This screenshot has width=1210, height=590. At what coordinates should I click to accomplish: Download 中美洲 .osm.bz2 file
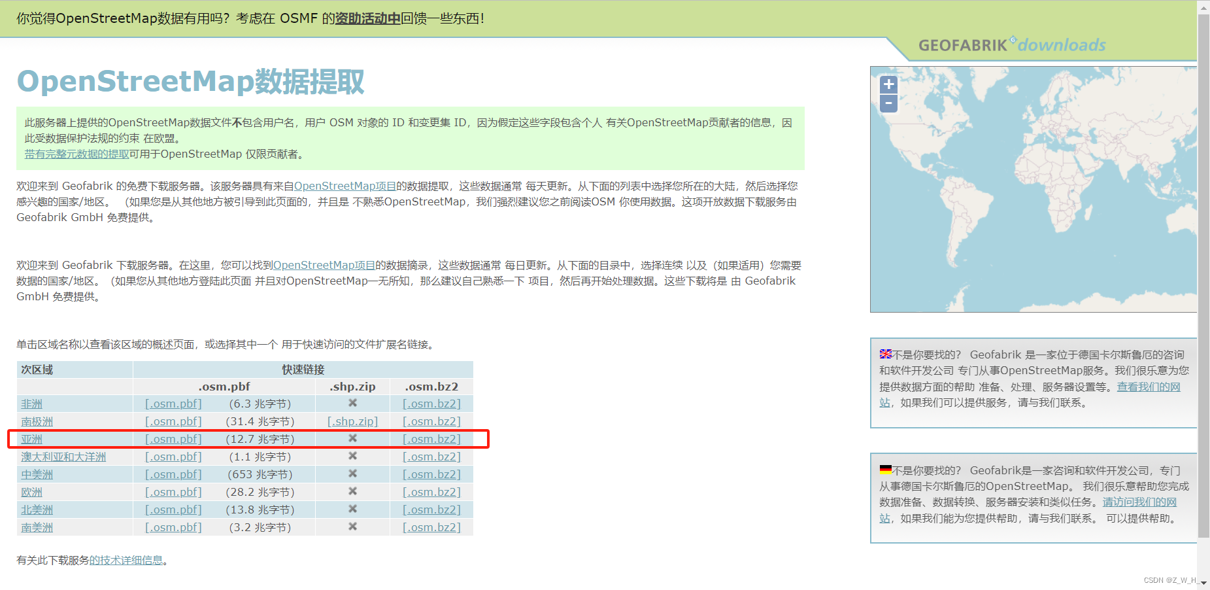pos(431,475)
